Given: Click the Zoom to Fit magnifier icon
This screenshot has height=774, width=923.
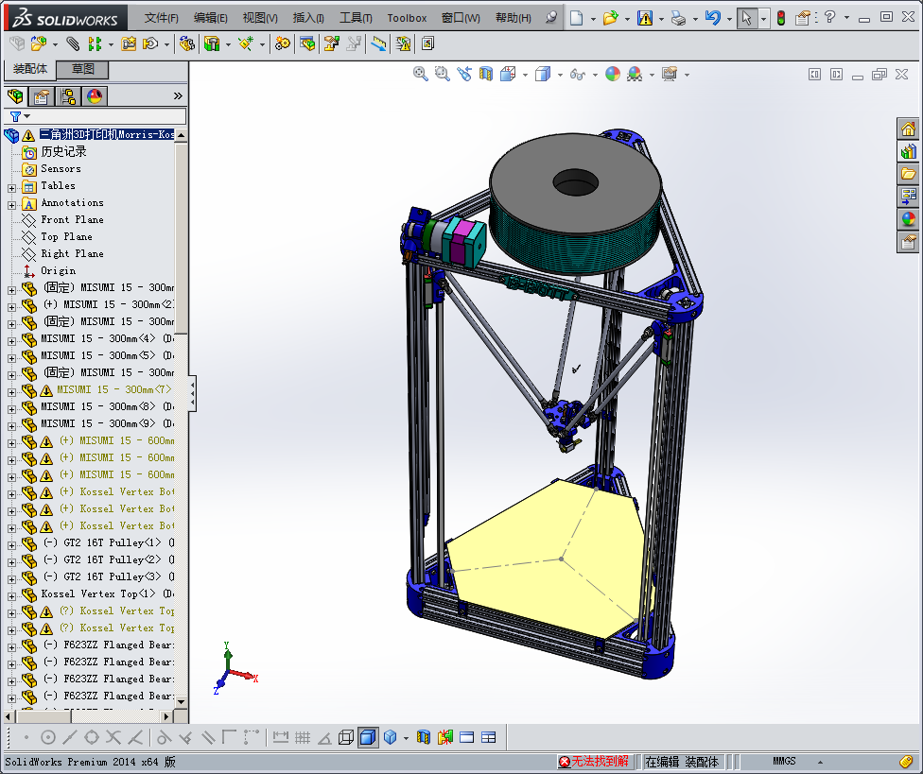Looking at the screenshot, I should pyautogui.click(x=421, y=74).
